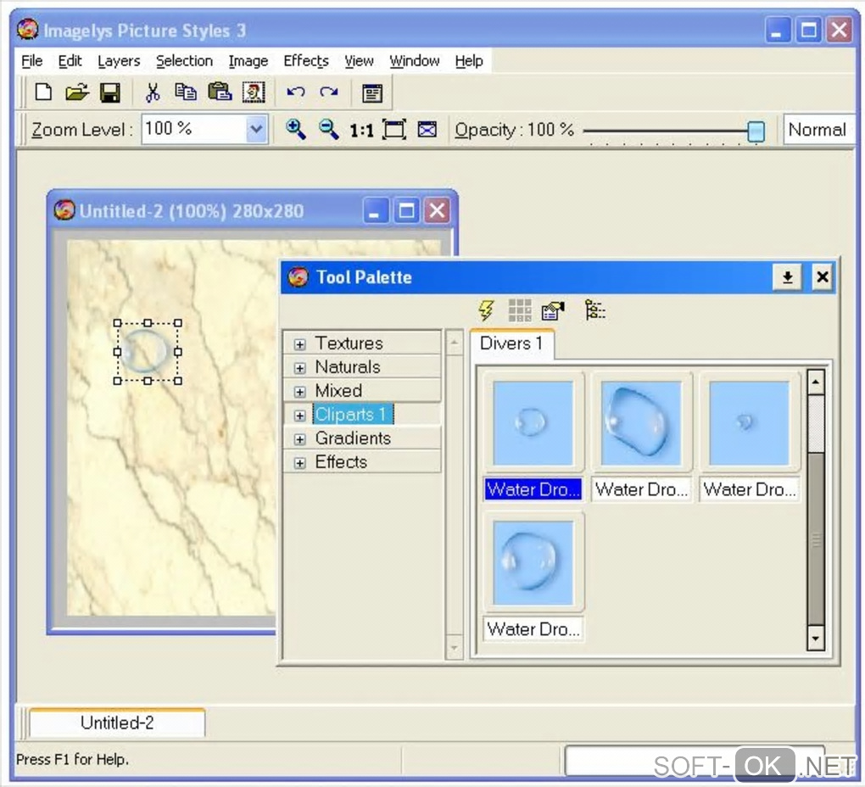Select the first small water drop thumbnail
This screenshot has height=787, width=865.
pos(533,423)
